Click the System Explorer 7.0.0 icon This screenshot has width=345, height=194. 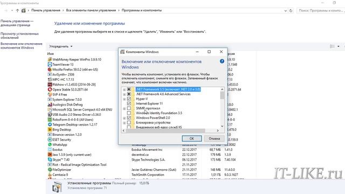50,100
